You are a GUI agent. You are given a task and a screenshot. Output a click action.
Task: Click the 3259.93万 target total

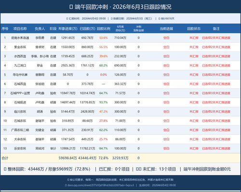(x=120, y=158)
